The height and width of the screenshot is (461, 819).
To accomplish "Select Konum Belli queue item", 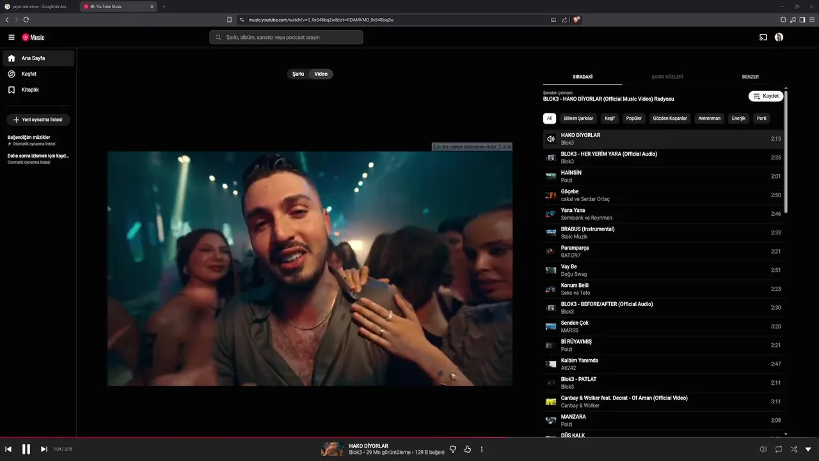I will (664, 289).
